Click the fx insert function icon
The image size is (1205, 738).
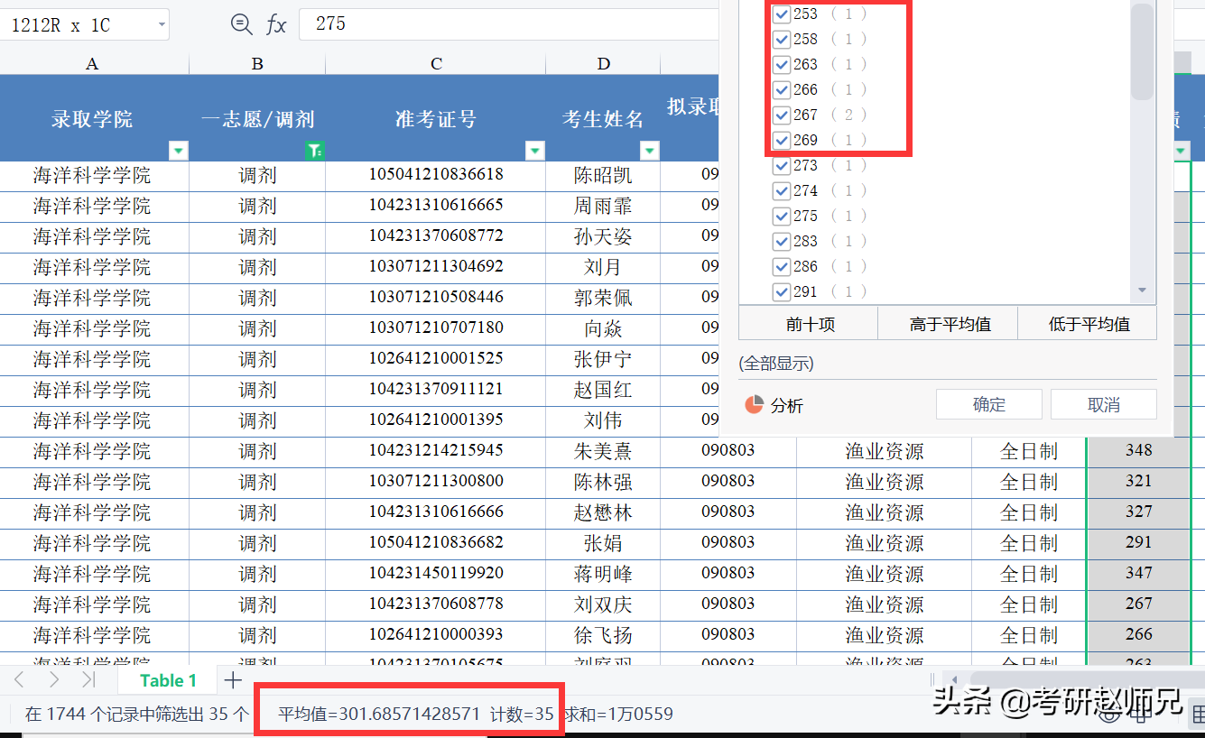(276, 24)
